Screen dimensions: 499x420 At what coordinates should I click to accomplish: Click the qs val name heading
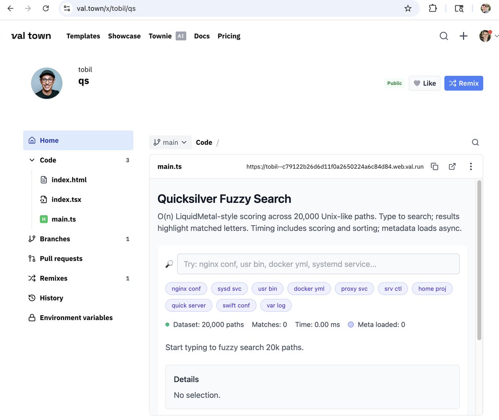pyautogui.click(x=84, y=81)
